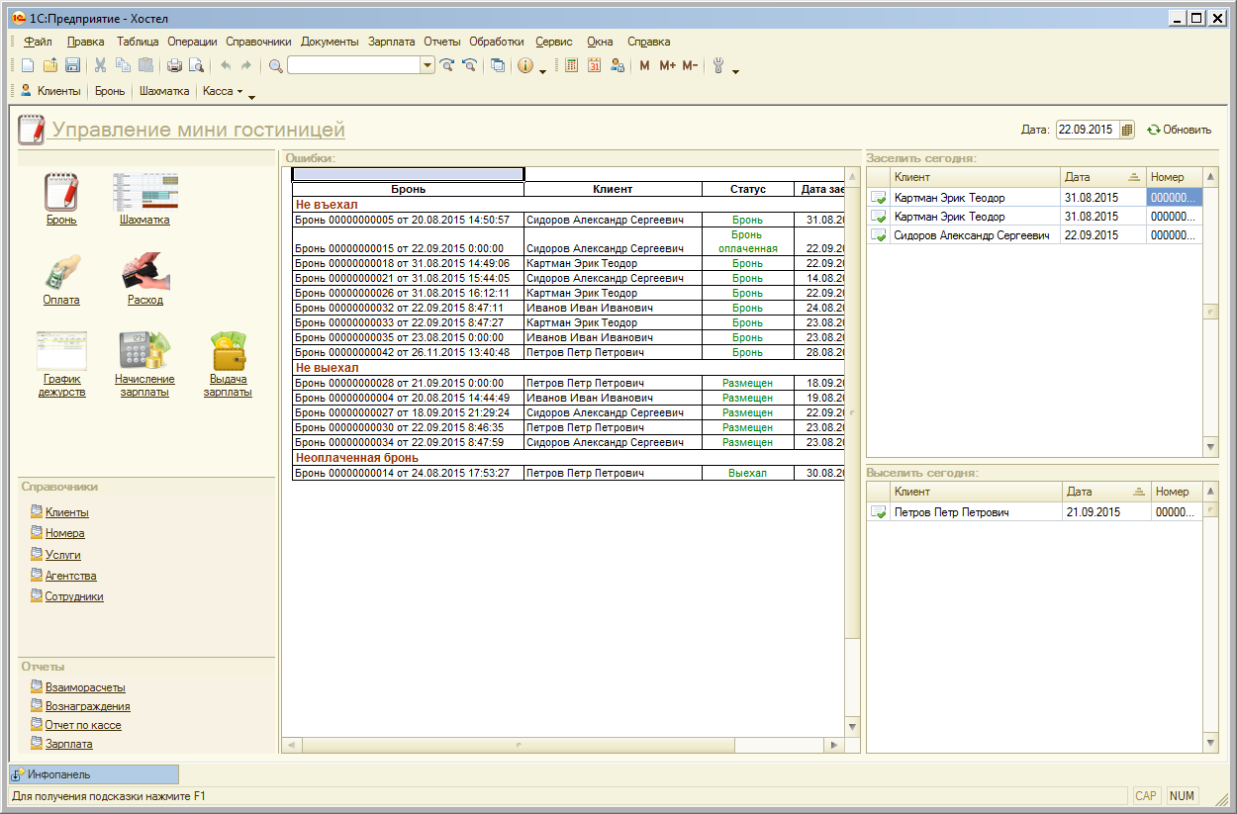This screenshot has width=1237, height=814.
Task: Click the Find Previous icon
Action: [469, 66]
